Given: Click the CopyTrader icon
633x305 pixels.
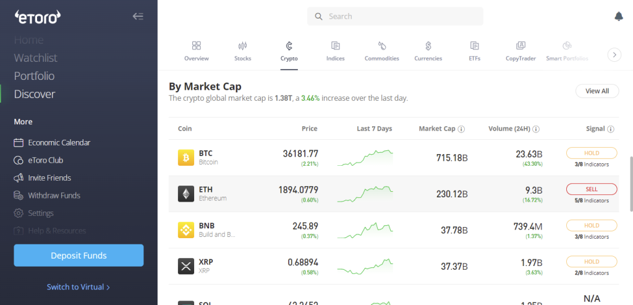Looking at the screenshot, I should coord(520,45).
